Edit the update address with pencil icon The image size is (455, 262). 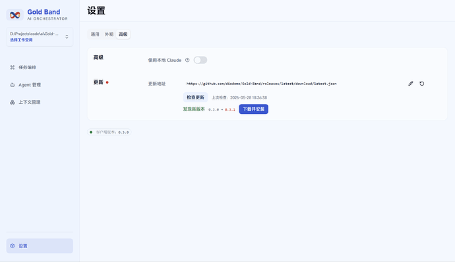point(411,84)
